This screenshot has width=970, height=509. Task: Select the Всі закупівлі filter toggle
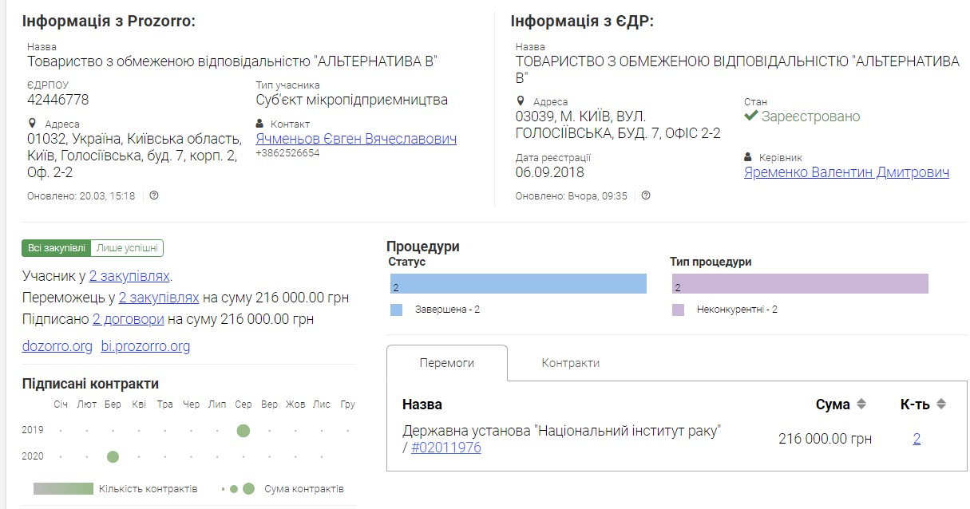point(57,248)
